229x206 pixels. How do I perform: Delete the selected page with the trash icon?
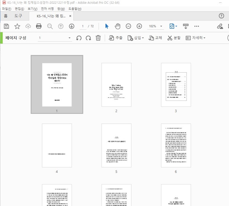98,38
